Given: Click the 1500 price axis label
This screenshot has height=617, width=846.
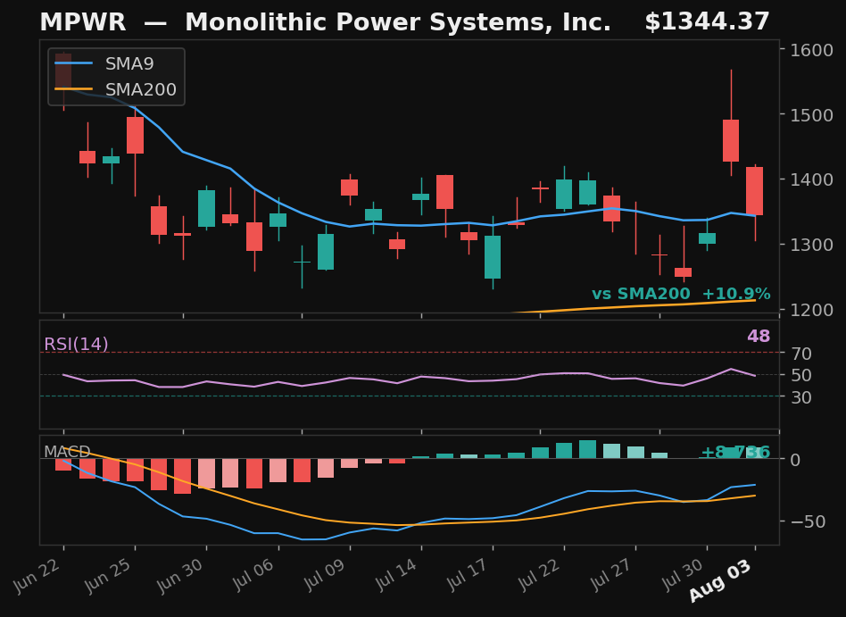Looking at the screenshot, I should tap(811, 114).
